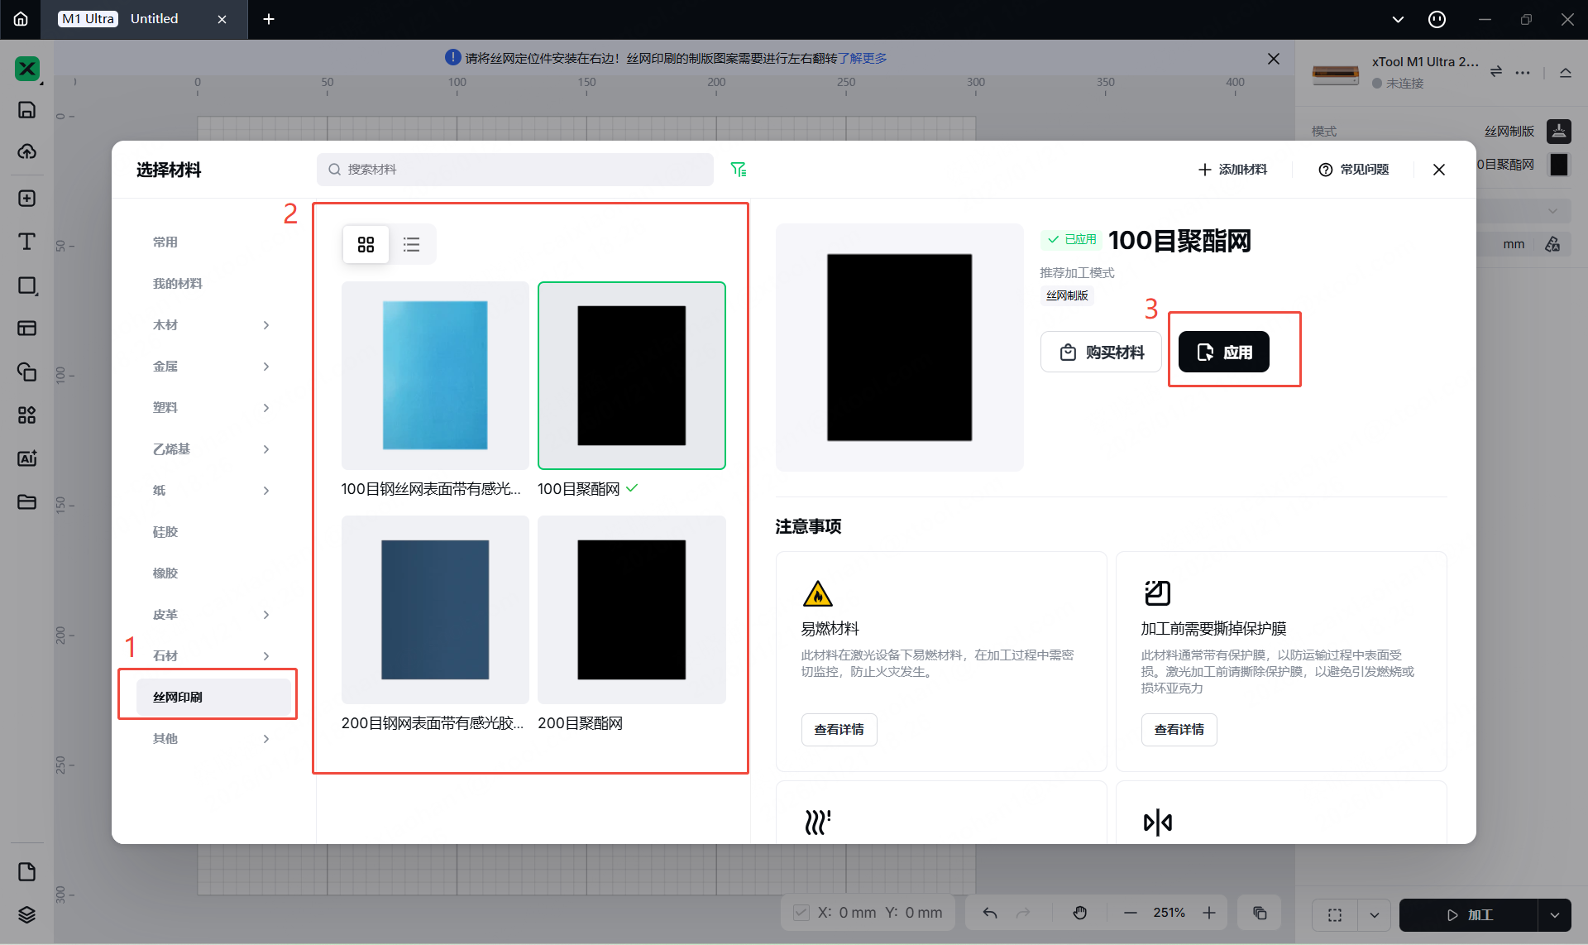
Task: Open the layers icon at sidebar bottom
Action: coord(27,914)
